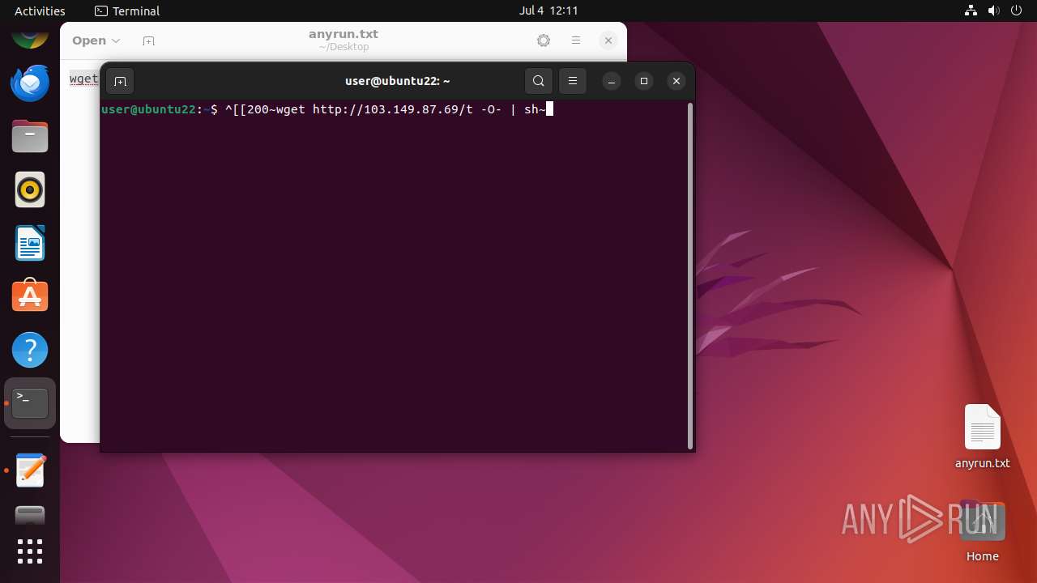The image size is (1037, 583).
Task: Open text editor settings gear menu
Action: pos(544,40)
